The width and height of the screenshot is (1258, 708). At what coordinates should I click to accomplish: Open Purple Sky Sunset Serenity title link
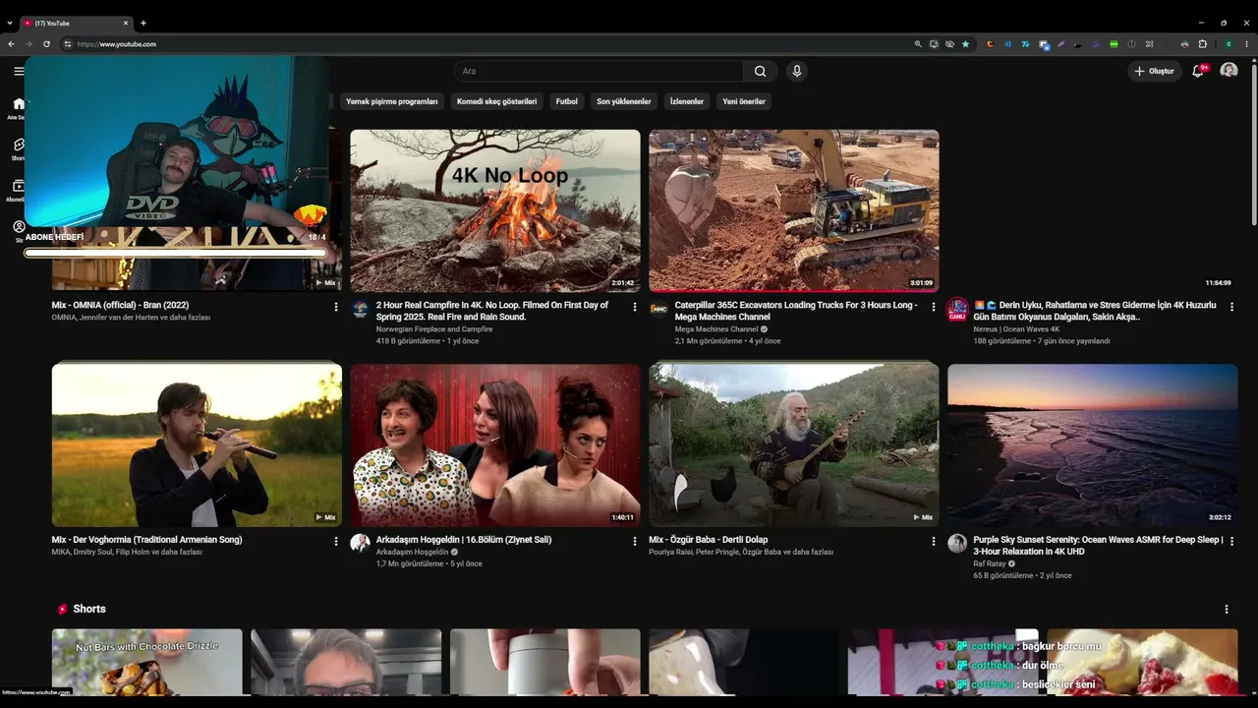click(x=1098, y=546)
